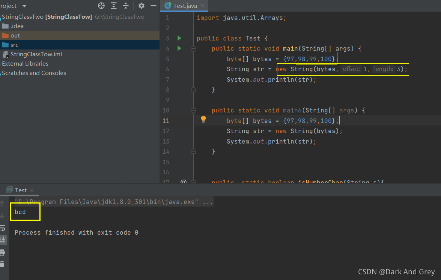Click fold end marker on line 14
Viewport: 441px width, 280px height.
194,151
